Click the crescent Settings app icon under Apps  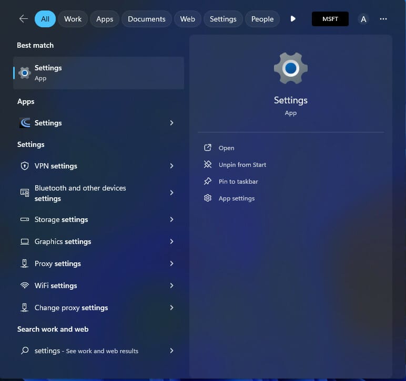coord(25,123)
